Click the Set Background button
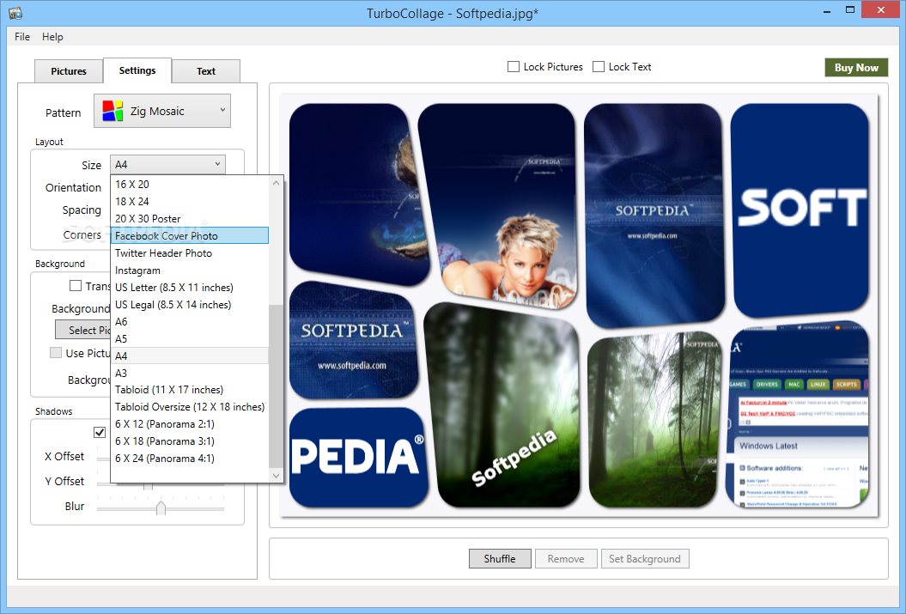Image resolution: width=906 pixels, height=614 pixels. 645,558
